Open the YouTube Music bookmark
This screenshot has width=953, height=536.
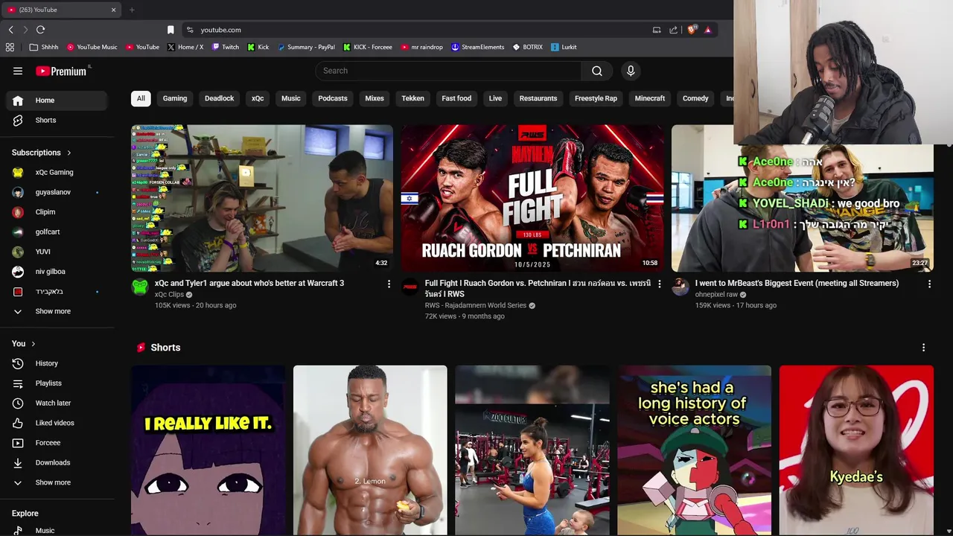(x=92, y=47)
